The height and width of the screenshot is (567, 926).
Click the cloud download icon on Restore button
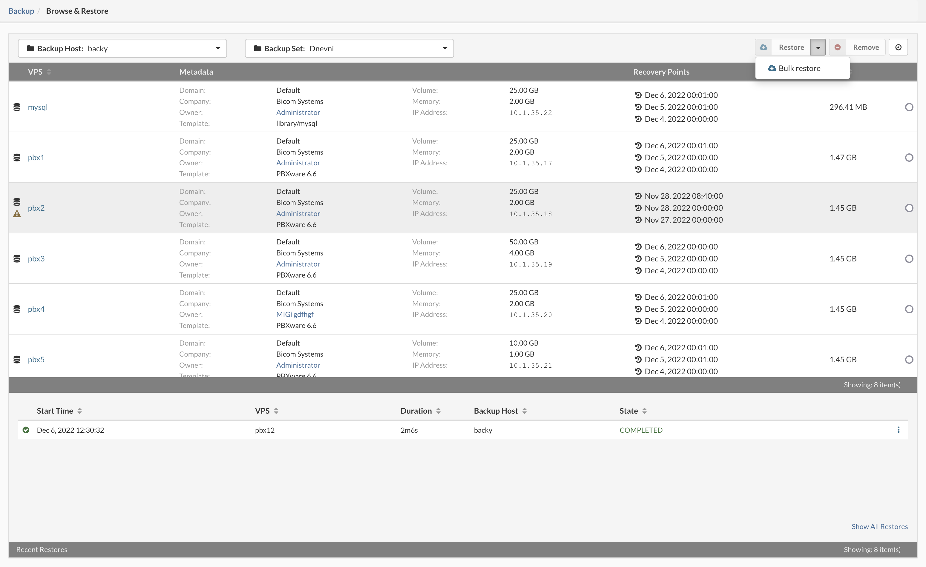pyautogui.click(x=764, y=47)
